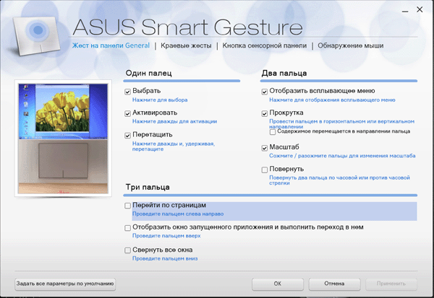Toggle the Перетащить checkbox
434x298 pixels.
[x=128, y=135]
